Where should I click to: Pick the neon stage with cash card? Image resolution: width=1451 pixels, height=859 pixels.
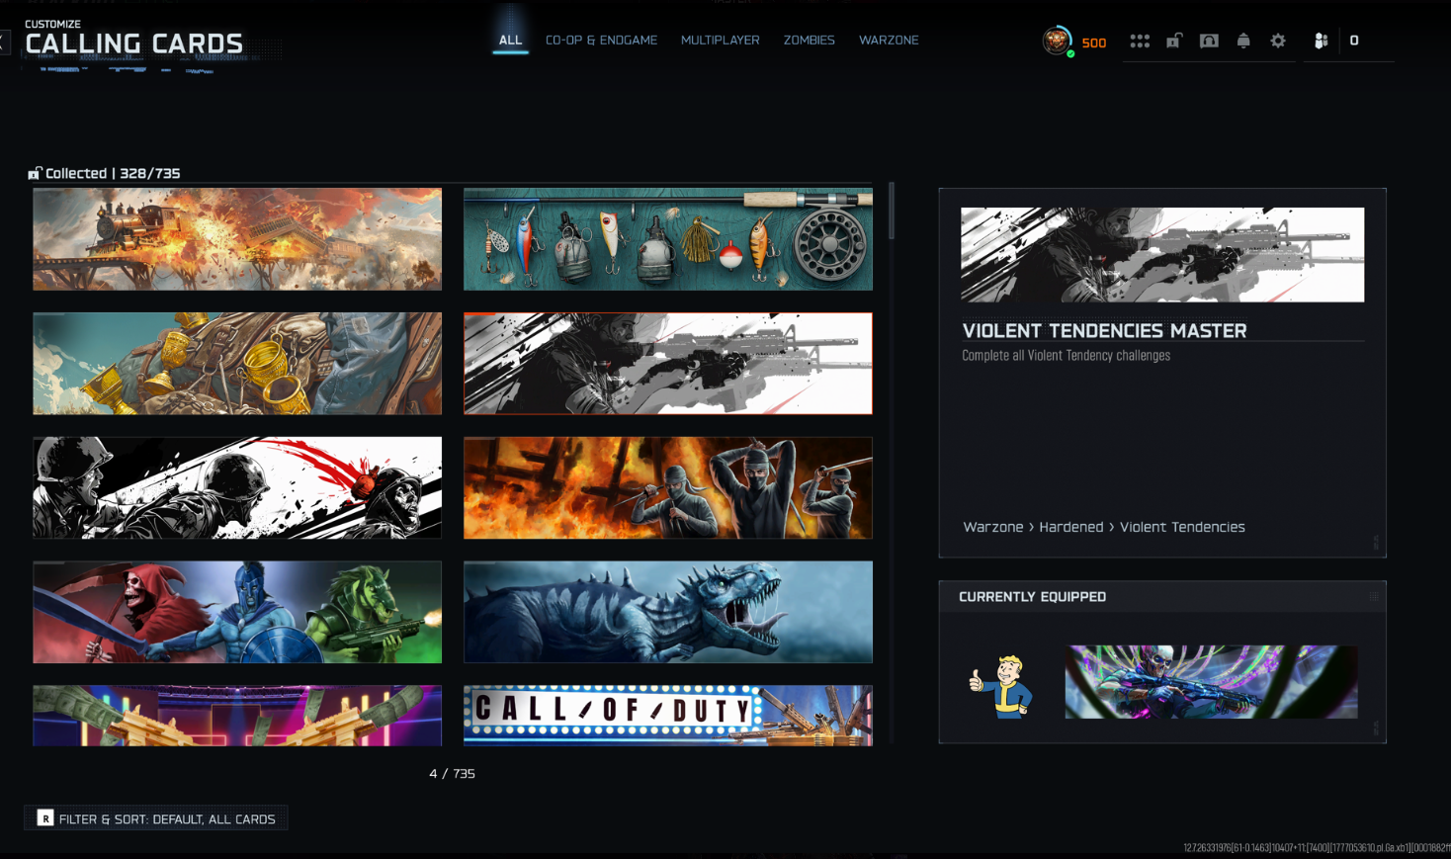237,716
